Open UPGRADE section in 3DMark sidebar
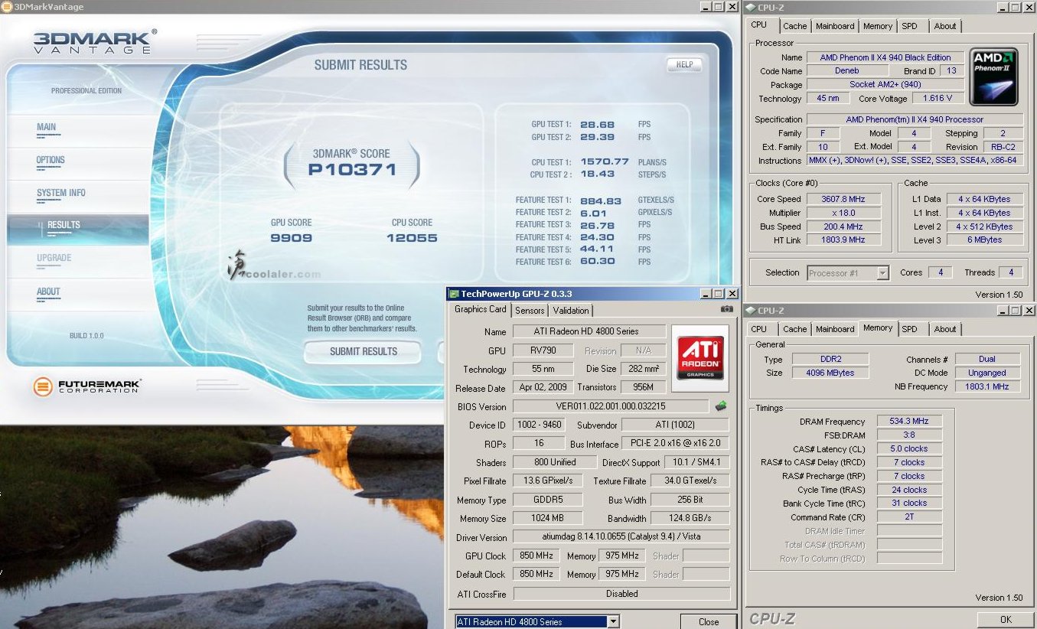Screen dimensions: 1037x629 (x=54, y=258)
